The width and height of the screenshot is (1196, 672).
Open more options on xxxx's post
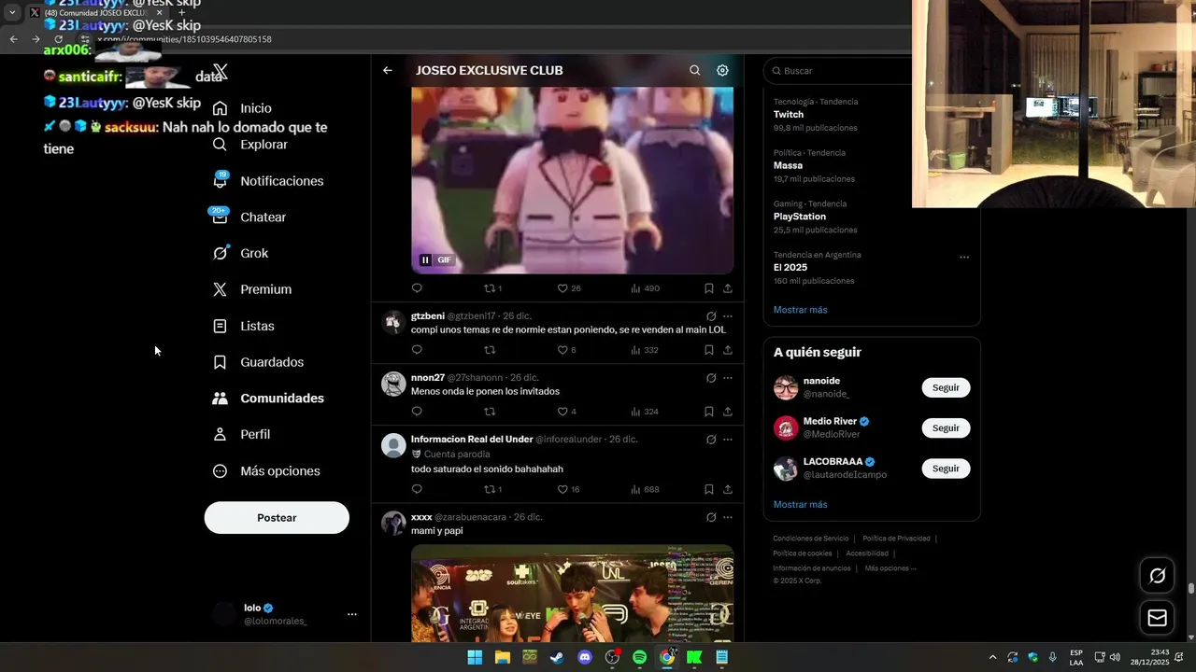(728, 517)
